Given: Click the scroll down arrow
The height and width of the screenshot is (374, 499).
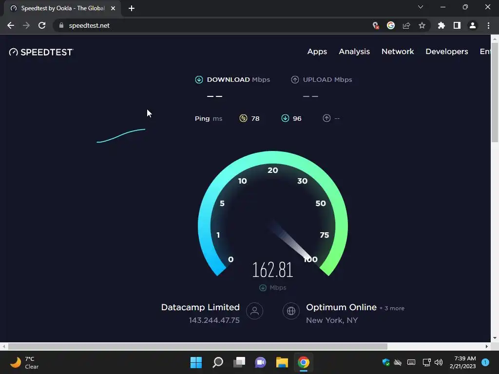Looking at the screenshot, I should tap(495, 338).
